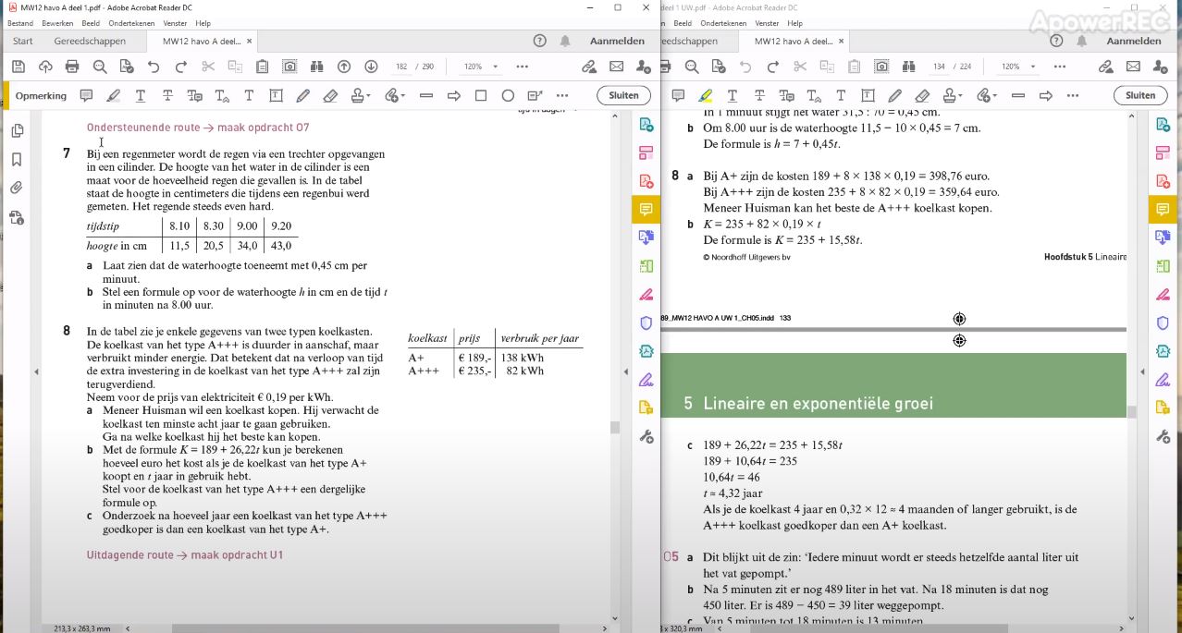Screen dimensions: 1182x633
Task: Open help question mark in the left window
Action: [540, 41]
